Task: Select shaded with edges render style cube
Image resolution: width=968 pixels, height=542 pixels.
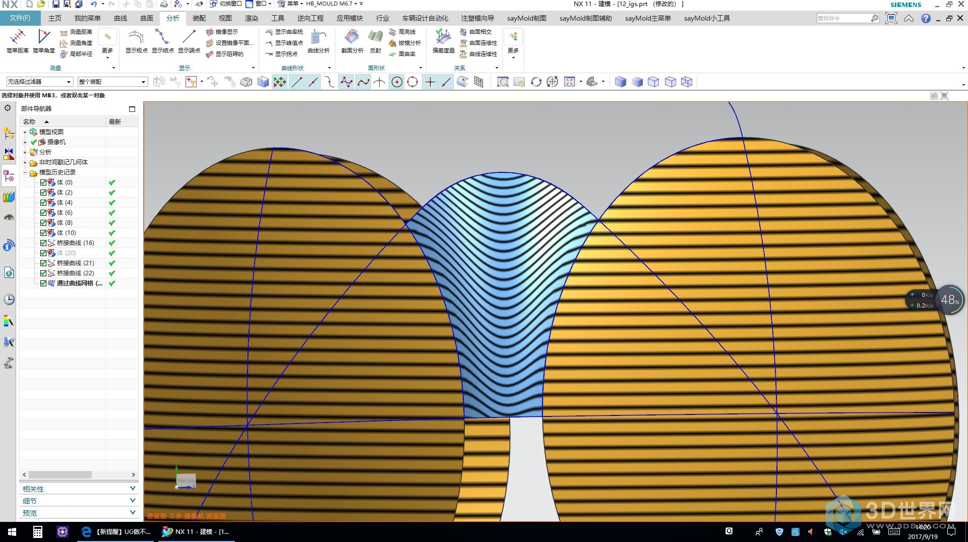Action: click(x=620, y=82)
